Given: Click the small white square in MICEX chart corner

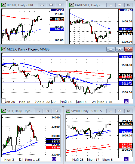Looking at the screenshot, I should (x=3, y=101).
